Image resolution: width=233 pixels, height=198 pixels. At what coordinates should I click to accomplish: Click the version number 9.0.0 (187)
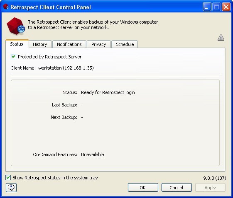(215, 178)
